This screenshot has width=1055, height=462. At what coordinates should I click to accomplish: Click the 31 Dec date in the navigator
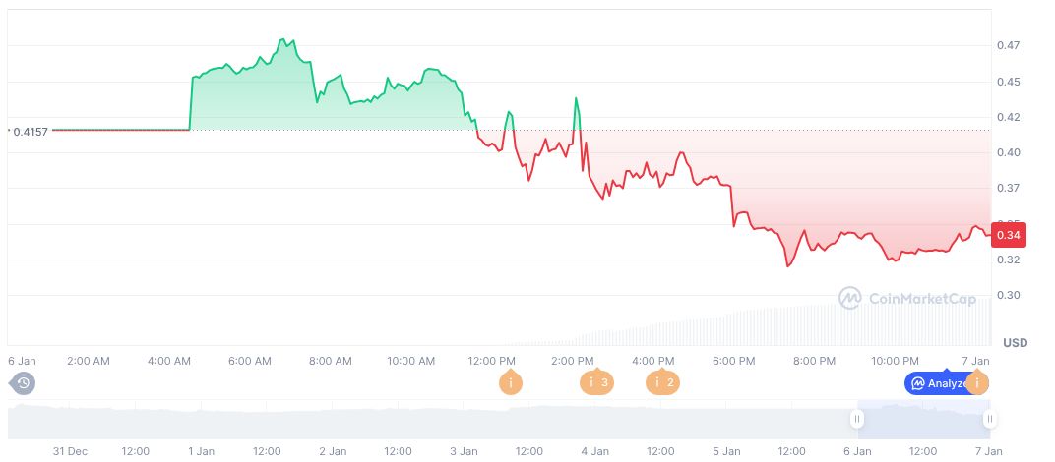[70, 451]
